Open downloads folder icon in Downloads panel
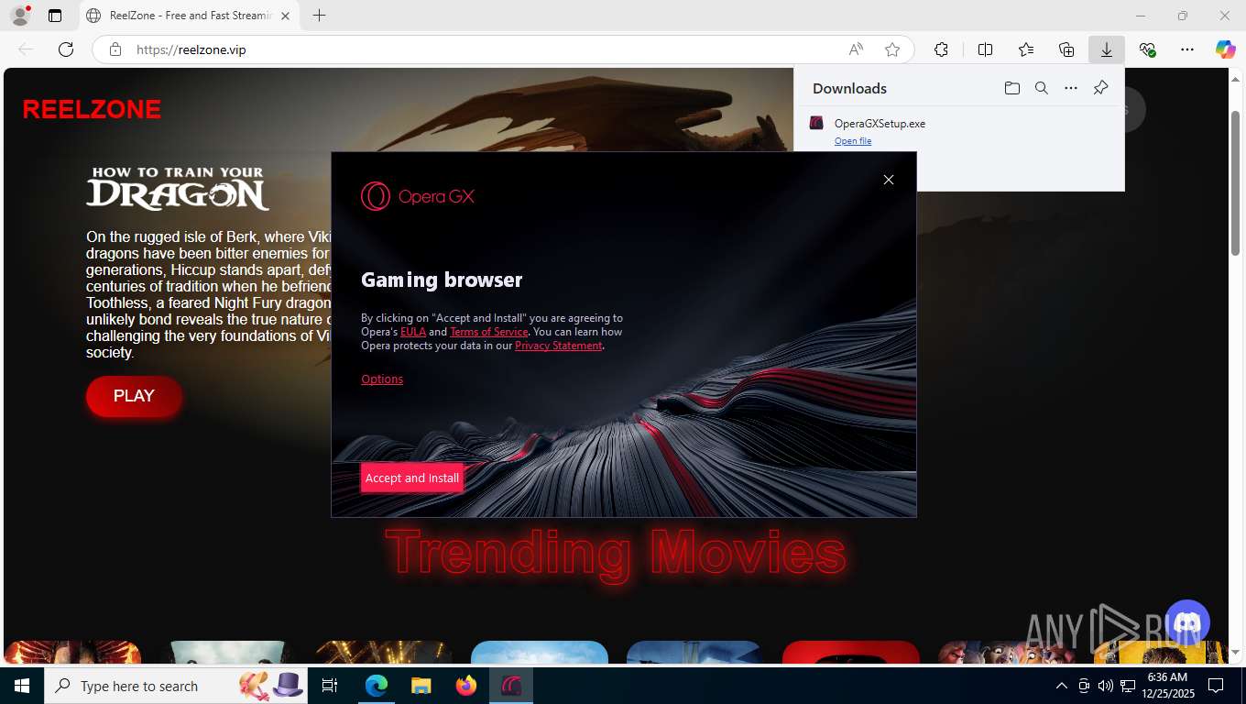Screen dimensions: 1246x704 [1011, 88]
